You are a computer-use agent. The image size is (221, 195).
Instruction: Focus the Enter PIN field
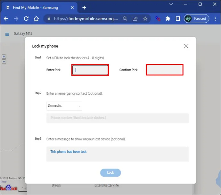90,70
